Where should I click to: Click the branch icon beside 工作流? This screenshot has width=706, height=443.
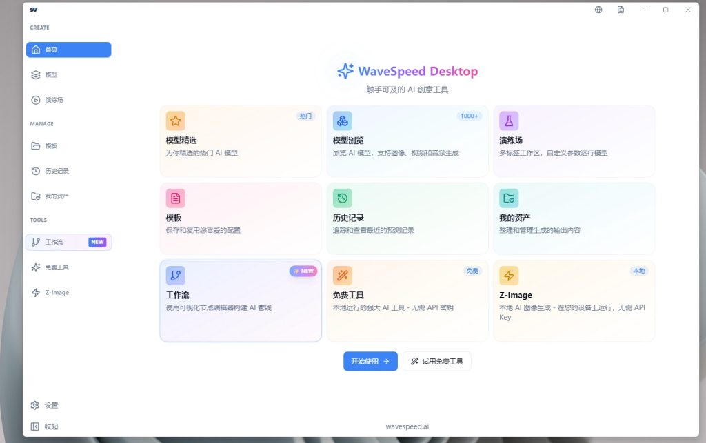click(36, 242)
